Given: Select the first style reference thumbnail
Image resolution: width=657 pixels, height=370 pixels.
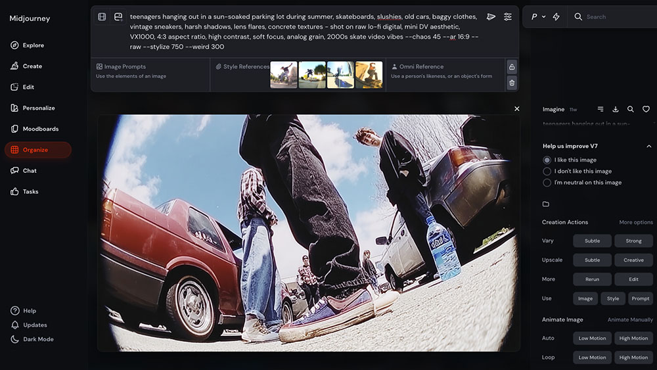Looking at the screenshot, I should click(x=284, y=75).
